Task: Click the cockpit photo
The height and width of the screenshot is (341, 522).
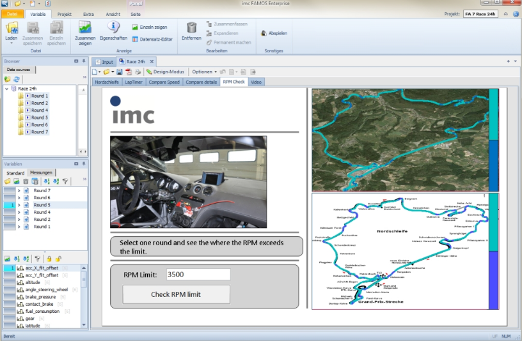Action: pyautogui.click(x=189, y=182)
